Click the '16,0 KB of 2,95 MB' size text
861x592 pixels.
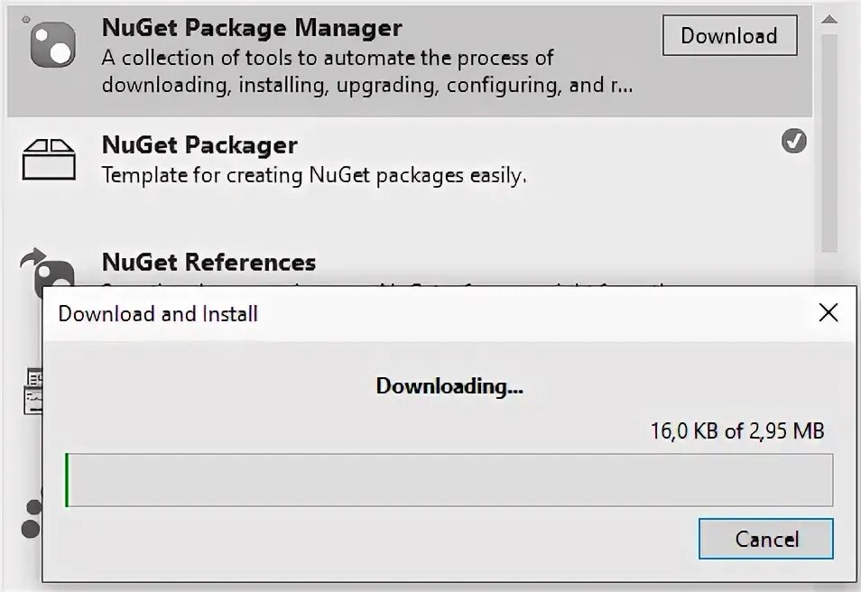(736, 430)
